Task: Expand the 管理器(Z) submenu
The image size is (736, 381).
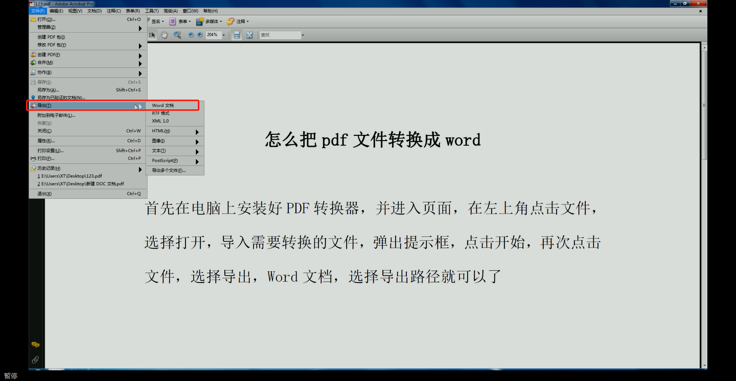Action: click(88, 27)
